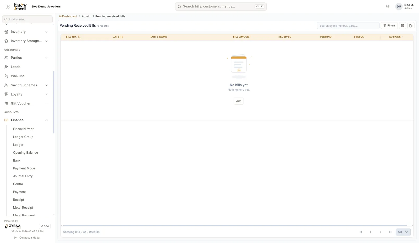
Task: Open the app grid icon beside the logo
Action: coord(8,7)
